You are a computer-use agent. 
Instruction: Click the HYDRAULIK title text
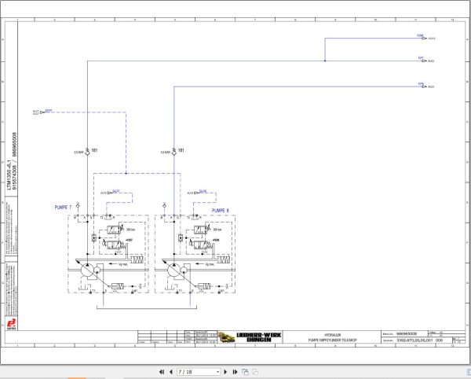(333, 335)
